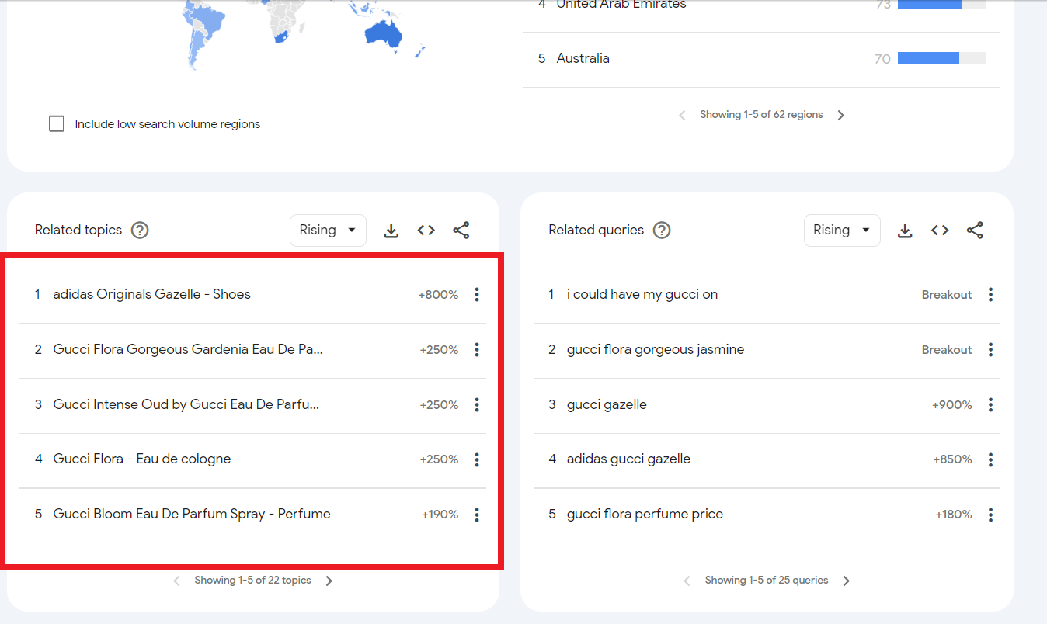Open more options for Gucci Bloom topic

tap(477, 515)
